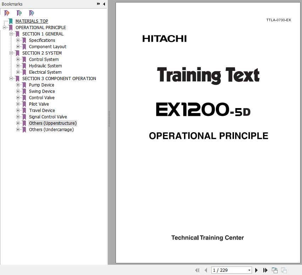Expand the Travel Device bookmark

[18, 110]
